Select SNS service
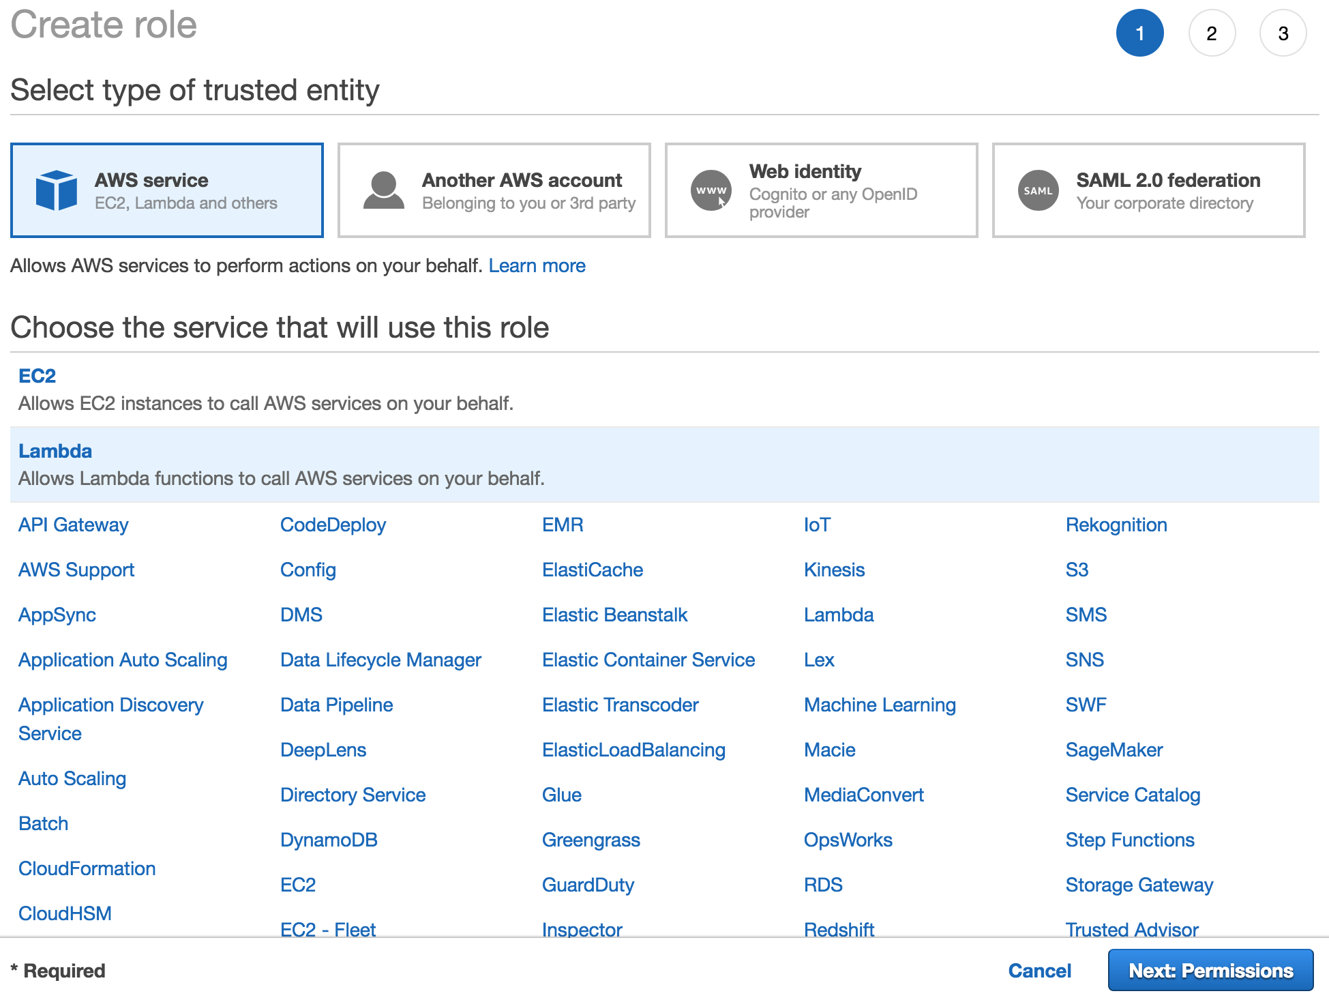 (x=1085, y=660)
